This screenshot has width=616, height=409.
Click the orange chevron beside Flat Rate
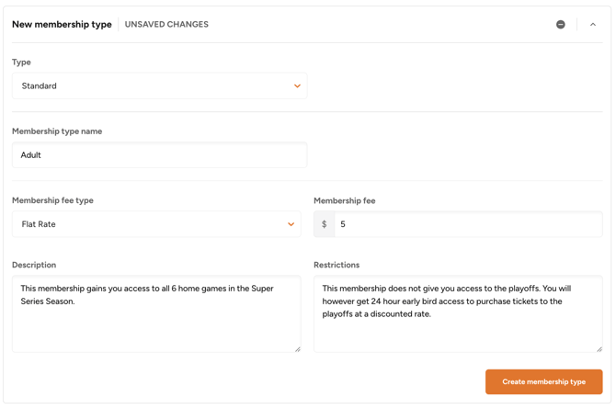[x=291, y=224]
